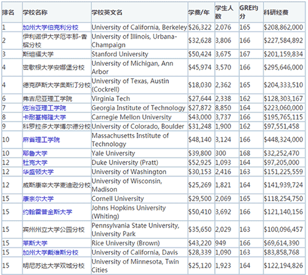Click Pennsylvania State University, University Park text
Image resolution: width=308 pixels, height=275 pixels.
point(136,229)
